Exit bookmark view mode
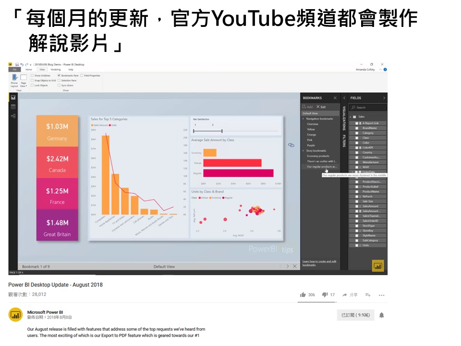Screen dimensions: 461x346 (x=321, y=107)
